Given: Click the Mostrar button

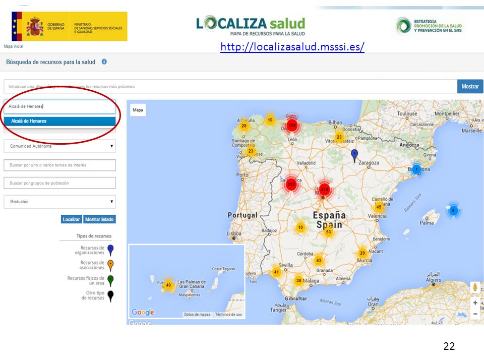Looking at the screenshot, I should (470, 86).
